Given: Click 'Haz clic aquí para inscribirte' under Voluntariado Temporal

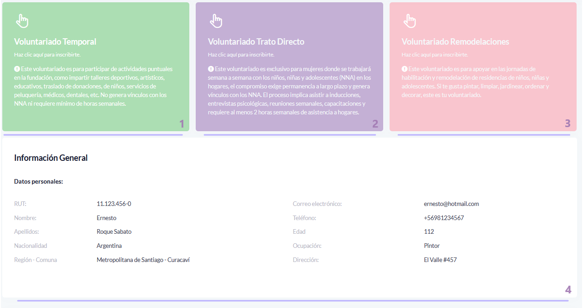Looking at the screenshot, I should (x=47, y=55).
